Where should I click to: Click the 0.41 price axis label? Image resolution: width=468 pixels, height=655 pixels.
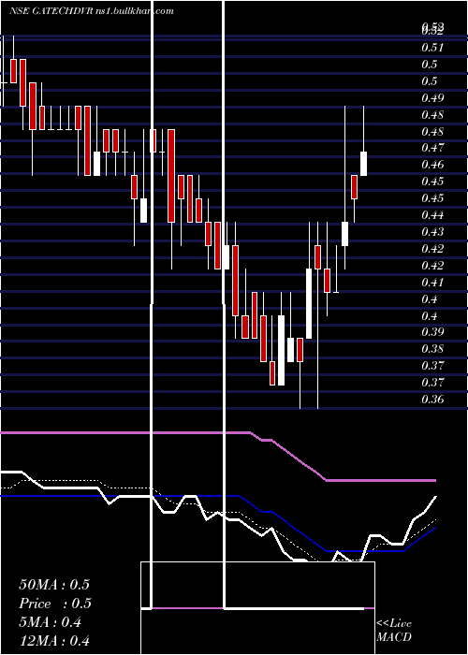432,283
